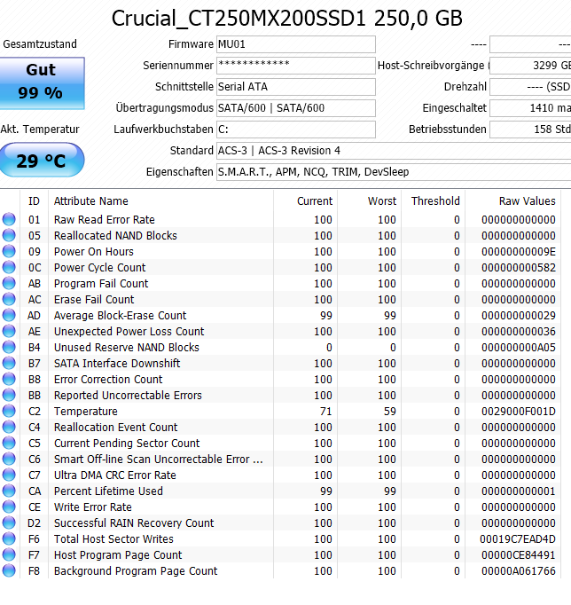Click the status orb for Background Program Page Count
This screenshot has width=571, height=605.
(9, 570)
